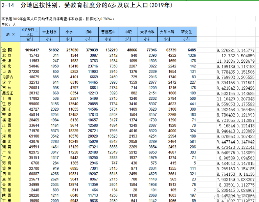The width and height of the screenshot is (259, 202).
Task: Click the 小计 cell under 初中
Action: coord(89,39)
